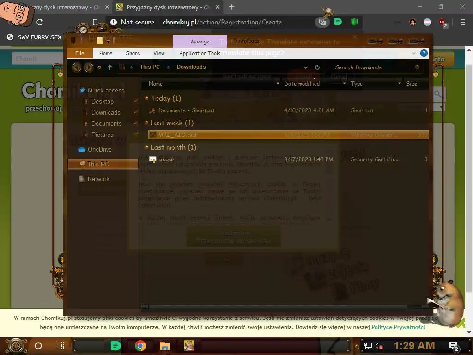Open Explorer help question mark icon
This screenshot has height=355, width=473.
(424, 54)
